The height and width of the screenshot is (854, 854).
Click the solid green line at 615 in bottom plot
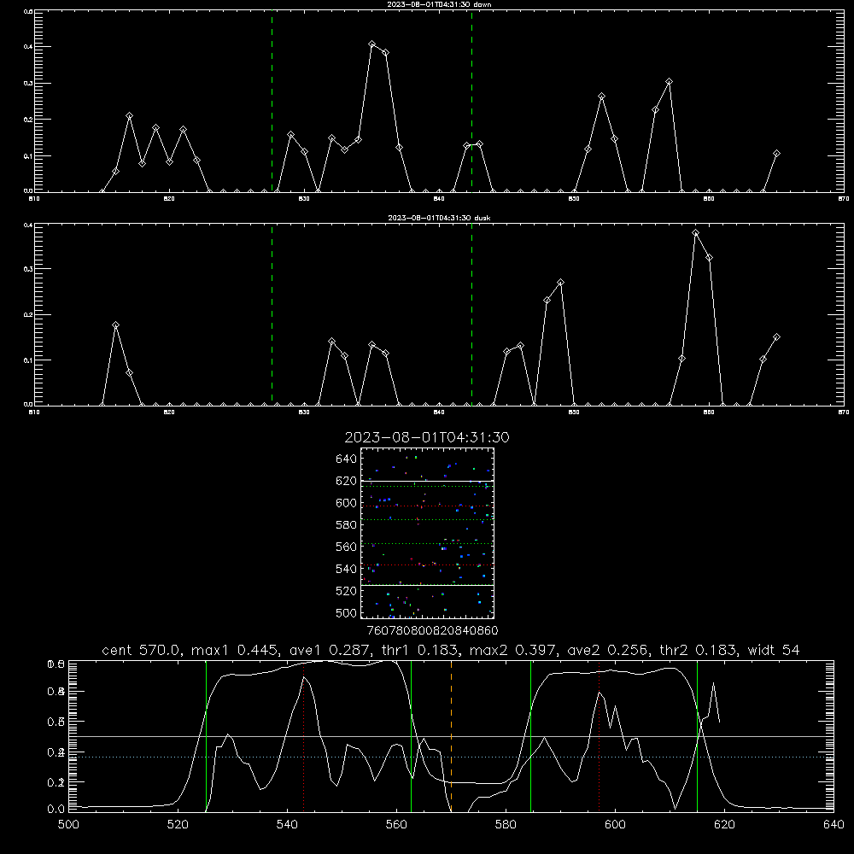(697, 736)
